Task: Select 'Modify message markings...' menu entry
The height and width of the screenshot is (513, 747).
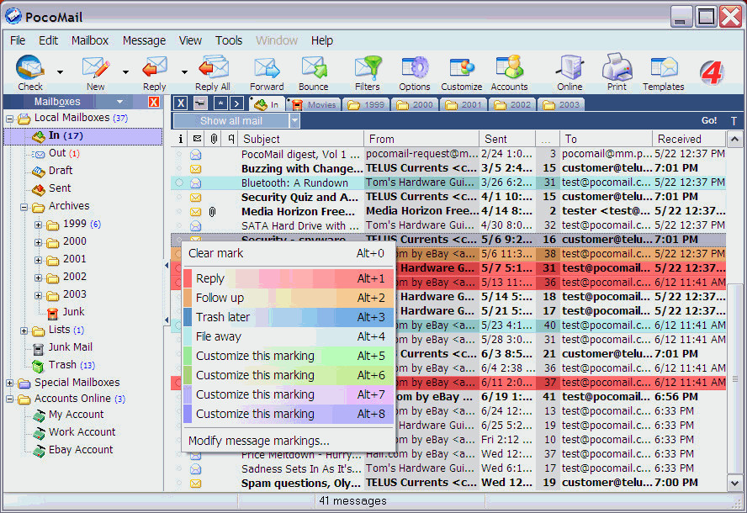Action: [x=289, y=441]
